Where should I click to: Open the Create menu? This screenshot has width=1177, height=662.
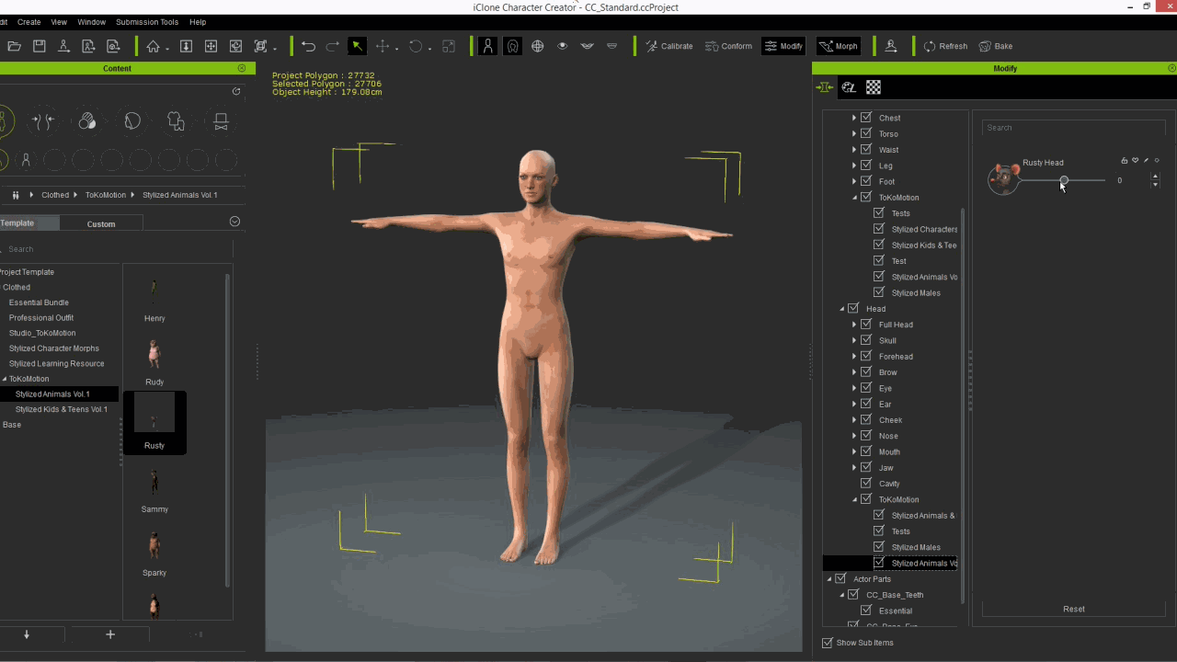click(29, 22)
